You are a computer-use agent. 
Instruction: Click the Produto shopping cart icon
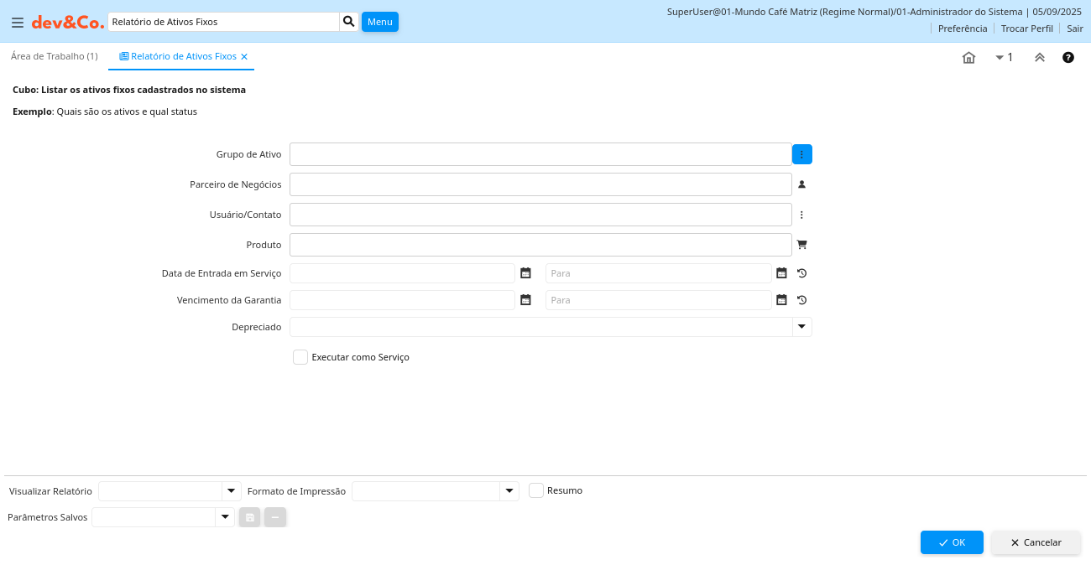tap(801, 245)
